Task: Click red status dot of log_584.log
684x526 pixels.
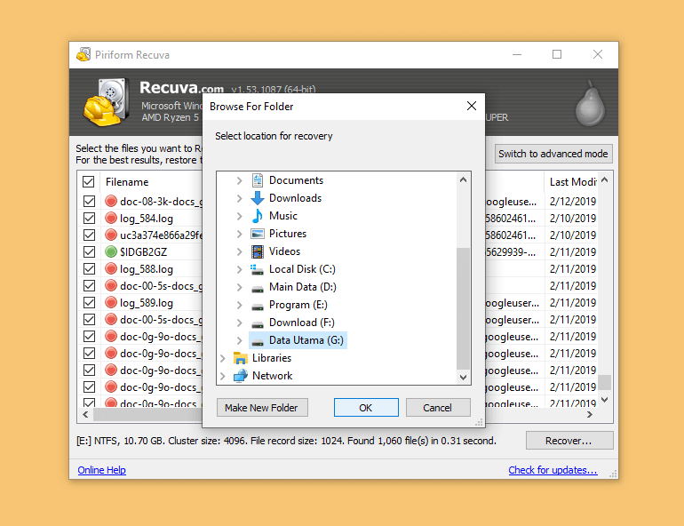Action: pos(111,218)
